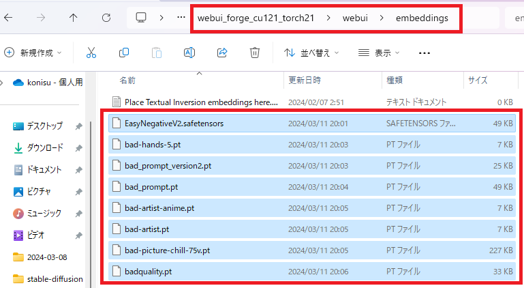Click the 227 KB size of bad-picture-chill-75v.pt

point(501,250)
